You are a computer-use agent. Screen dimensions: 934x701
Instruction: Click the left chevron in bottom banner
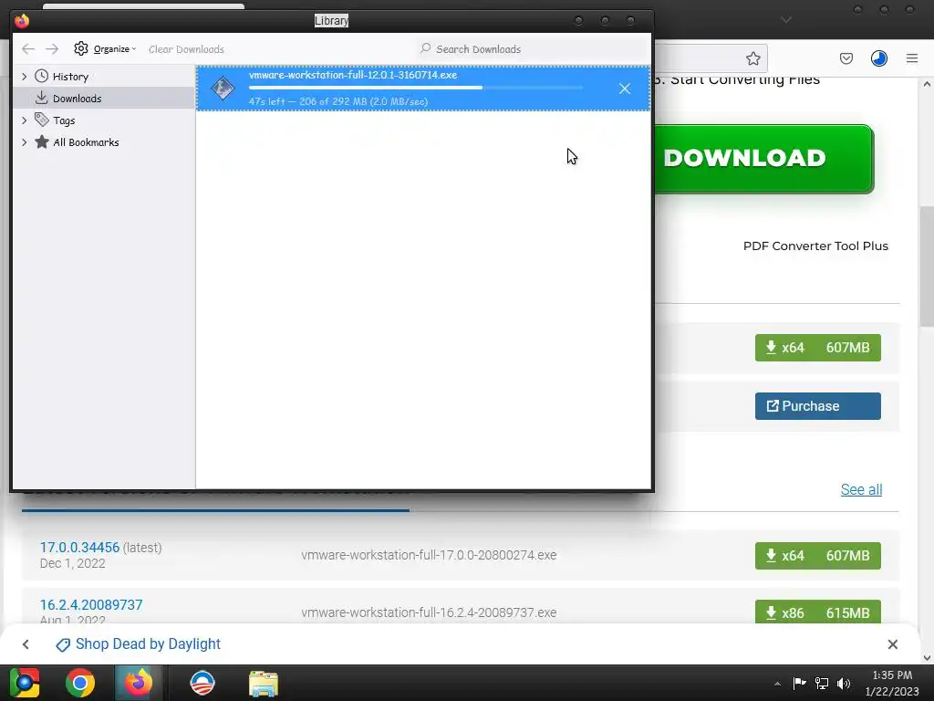26,644
